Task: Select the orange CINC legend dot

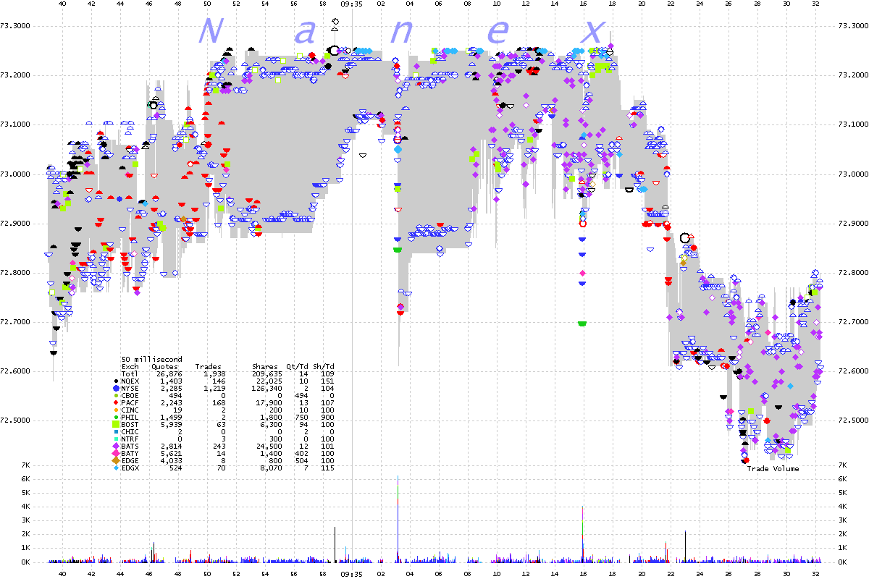Action: click(116, 409)
